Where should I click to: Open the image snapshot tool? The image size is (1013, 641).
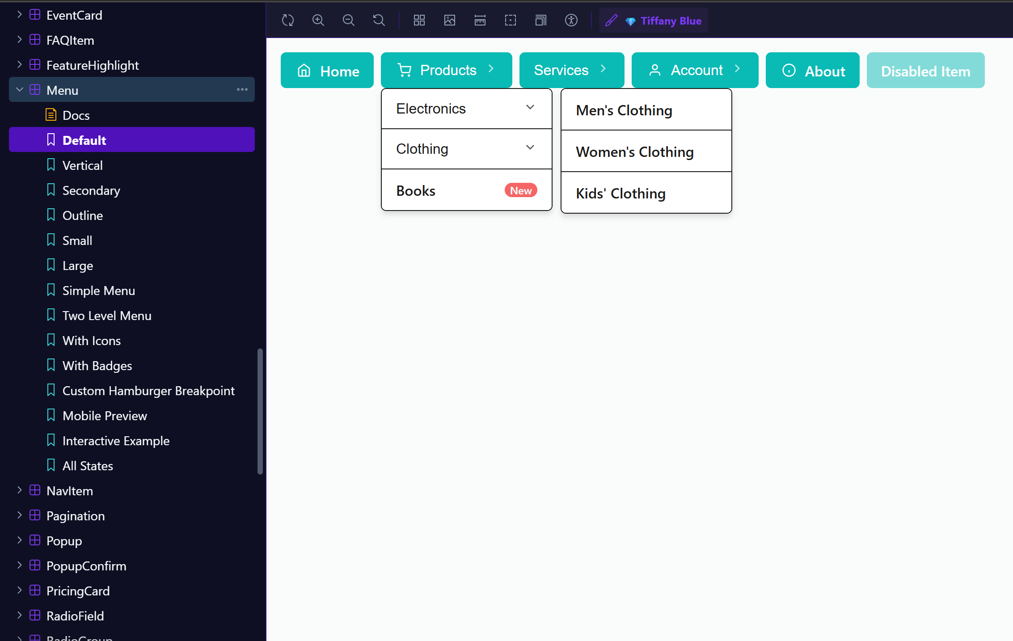coord(449,20)
